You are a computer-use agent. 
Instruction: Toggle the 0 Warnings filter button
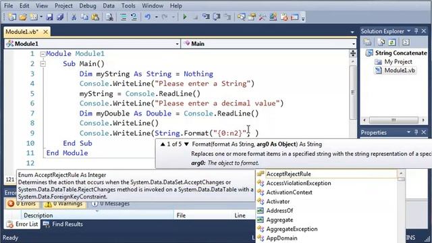pyautogui.click(x=64, y=204)
